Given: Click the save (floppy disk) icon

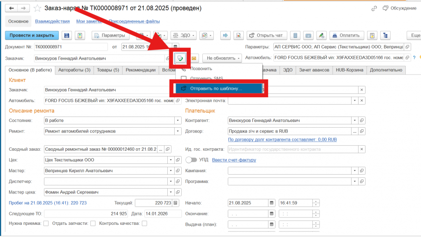Looking at the screenshot, I should pyautogui.click(x=67, y=35).
